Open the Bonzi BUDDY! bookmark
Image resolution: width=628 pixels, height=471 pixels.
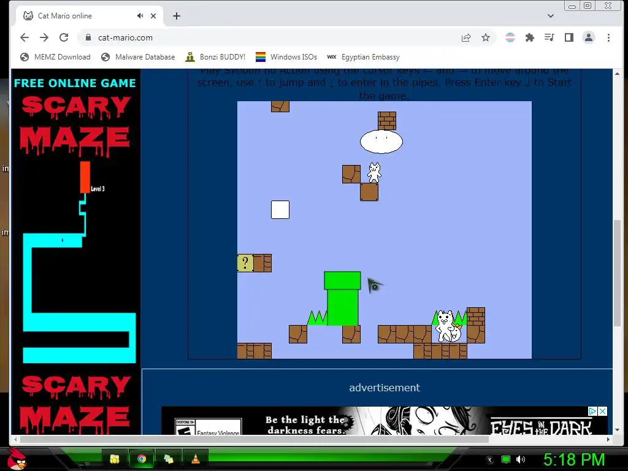215,57
